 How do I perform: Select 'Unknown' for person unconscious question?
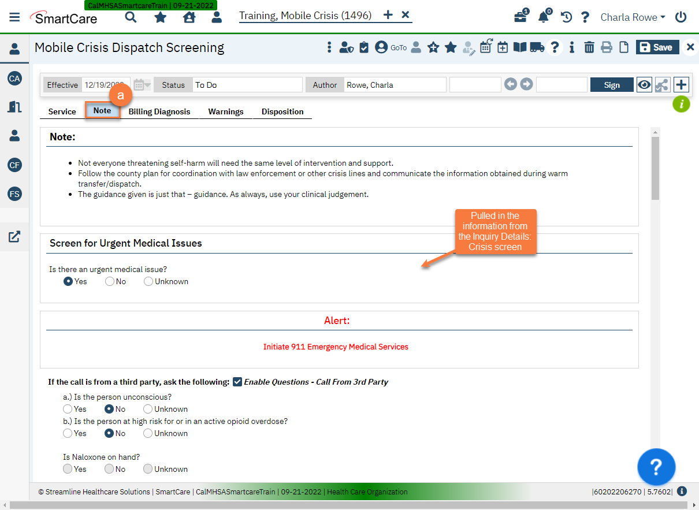click(148, 409)
